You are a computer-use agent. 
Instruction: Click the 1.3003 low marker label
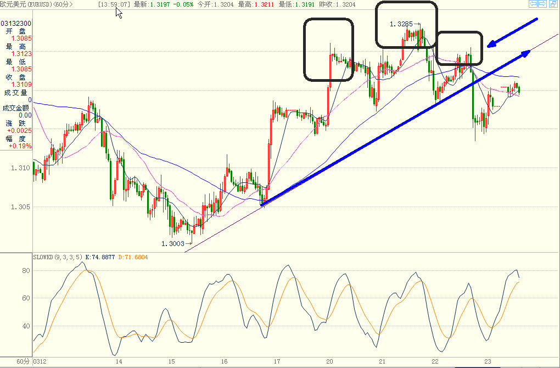pos(173,244)
